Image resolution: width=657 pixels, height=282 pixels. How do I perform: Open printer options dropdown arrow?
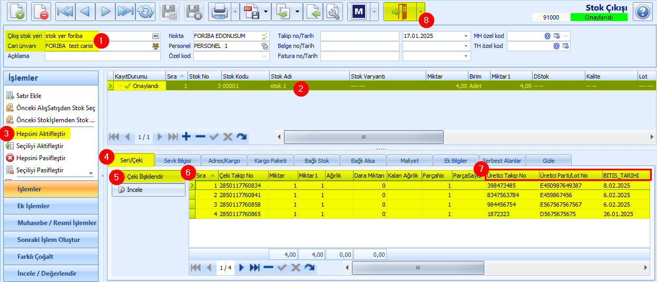click(235, 11)
